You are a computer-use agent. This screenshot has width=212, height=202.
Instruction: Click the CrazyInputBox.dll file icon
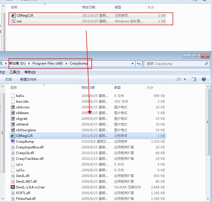click(13, 147)
